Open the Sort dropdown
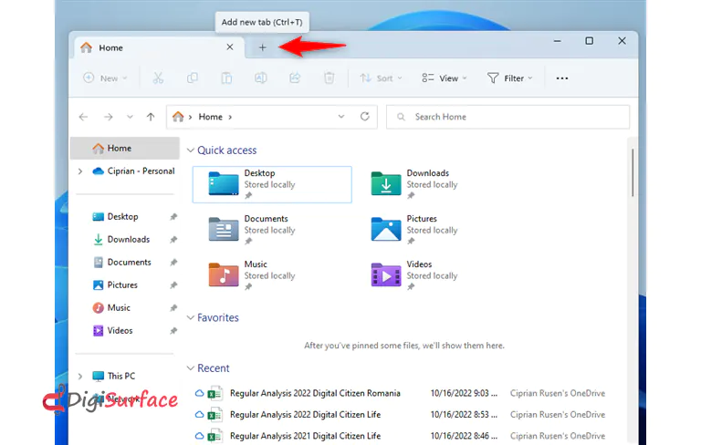This screenshot has height=445, width=701. [x=381, y=78]
